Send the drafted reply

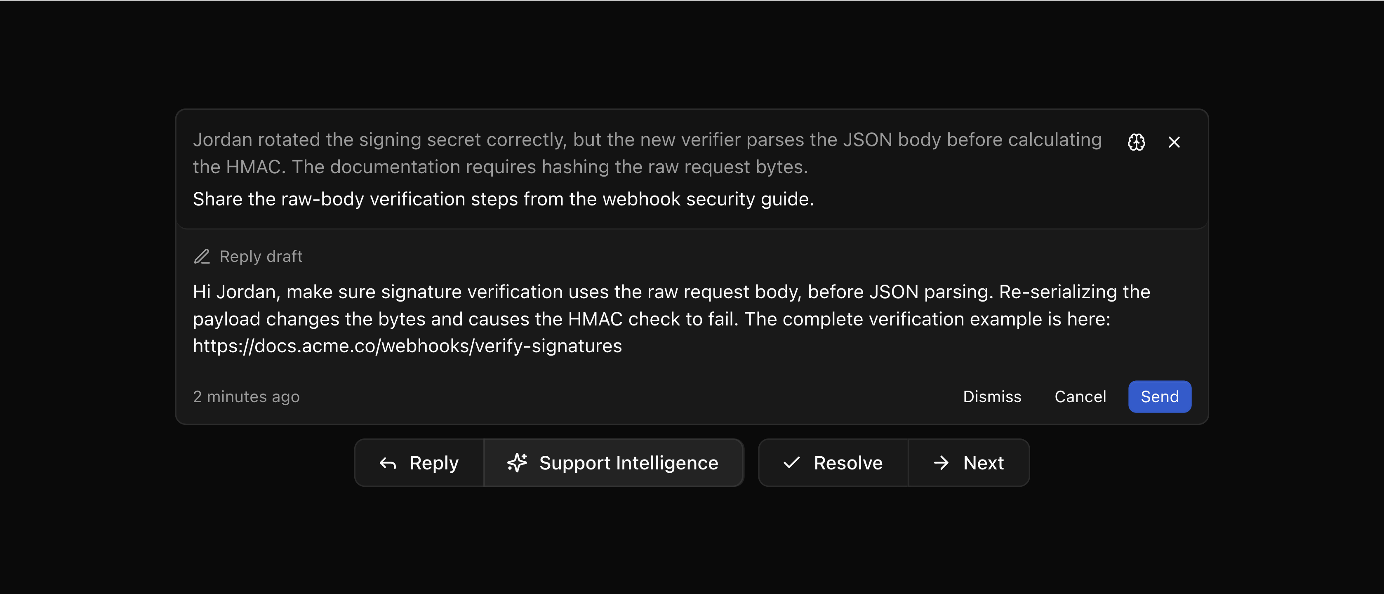coord(1159,397)
